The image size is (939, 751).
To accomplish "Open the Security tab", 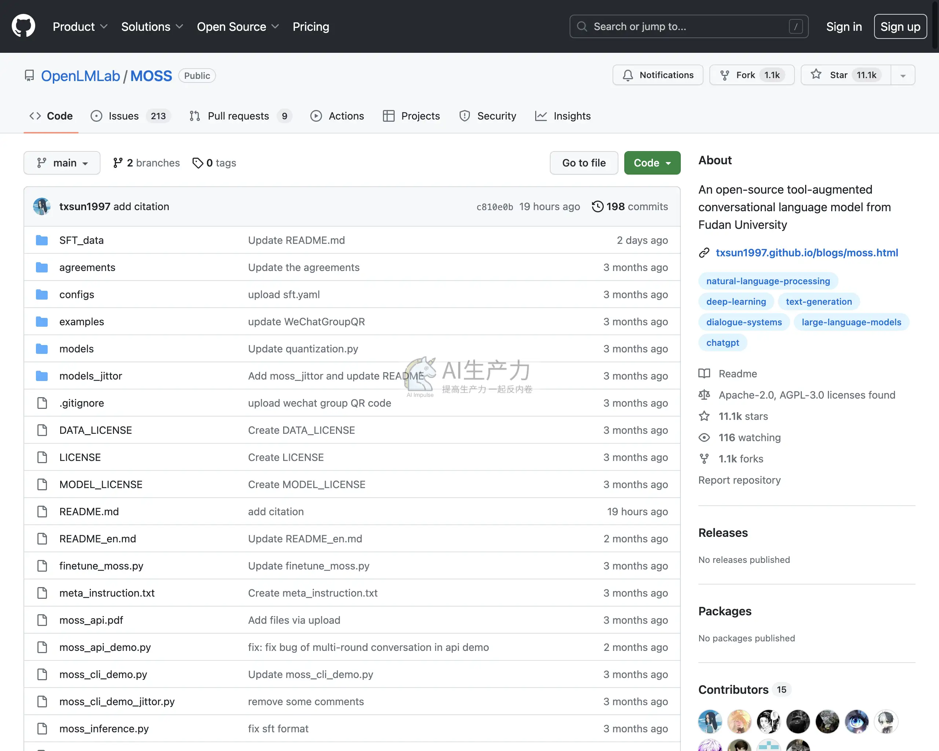I will click(488, 116).
